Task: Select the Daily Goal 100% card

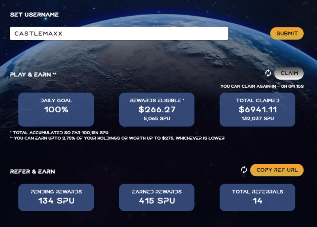Action: [56, 109]
